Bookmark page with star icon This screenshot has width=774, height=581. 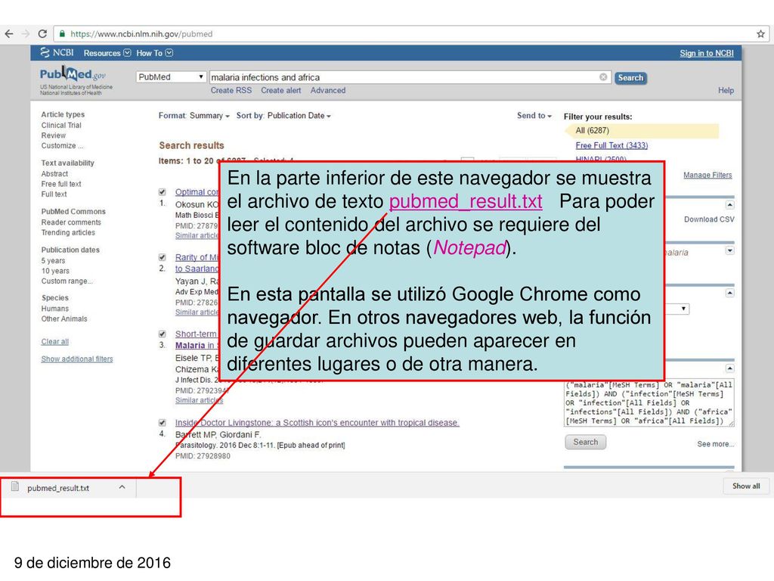coord(760,33)
